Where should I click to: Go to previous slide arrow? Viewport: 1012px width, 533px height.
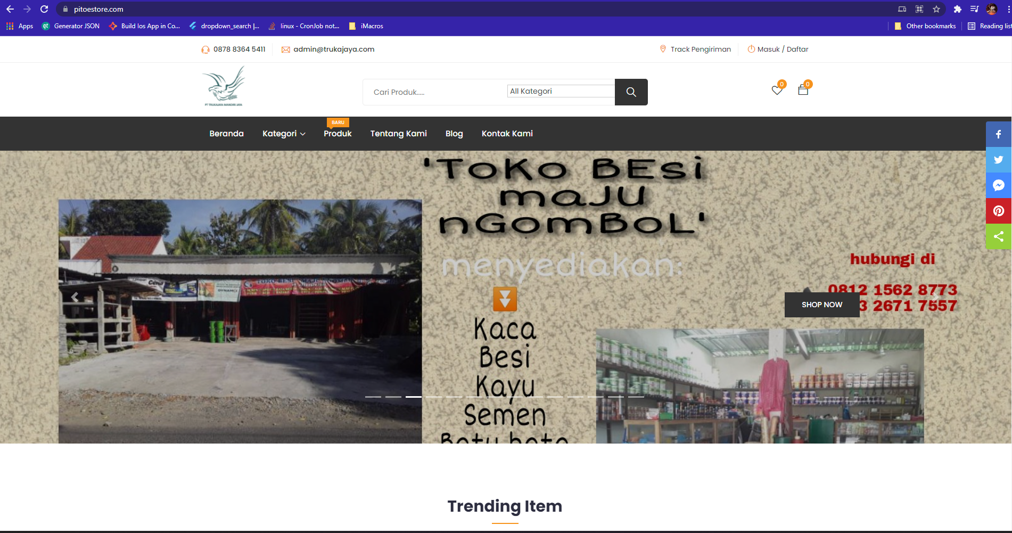(x=75, y=297)
